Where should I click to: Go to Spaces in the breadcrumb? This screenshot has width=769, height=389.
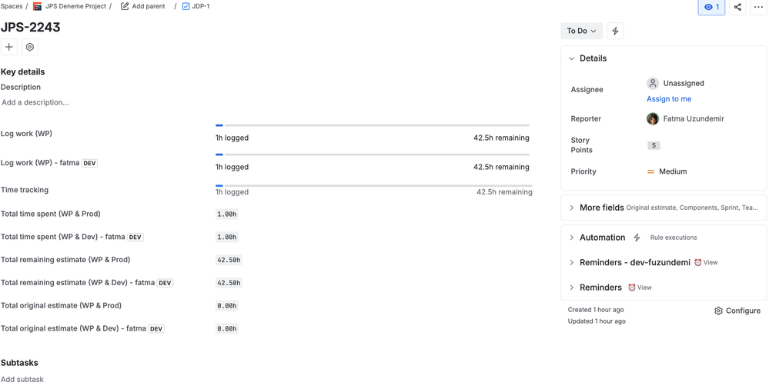pos(12,6)
